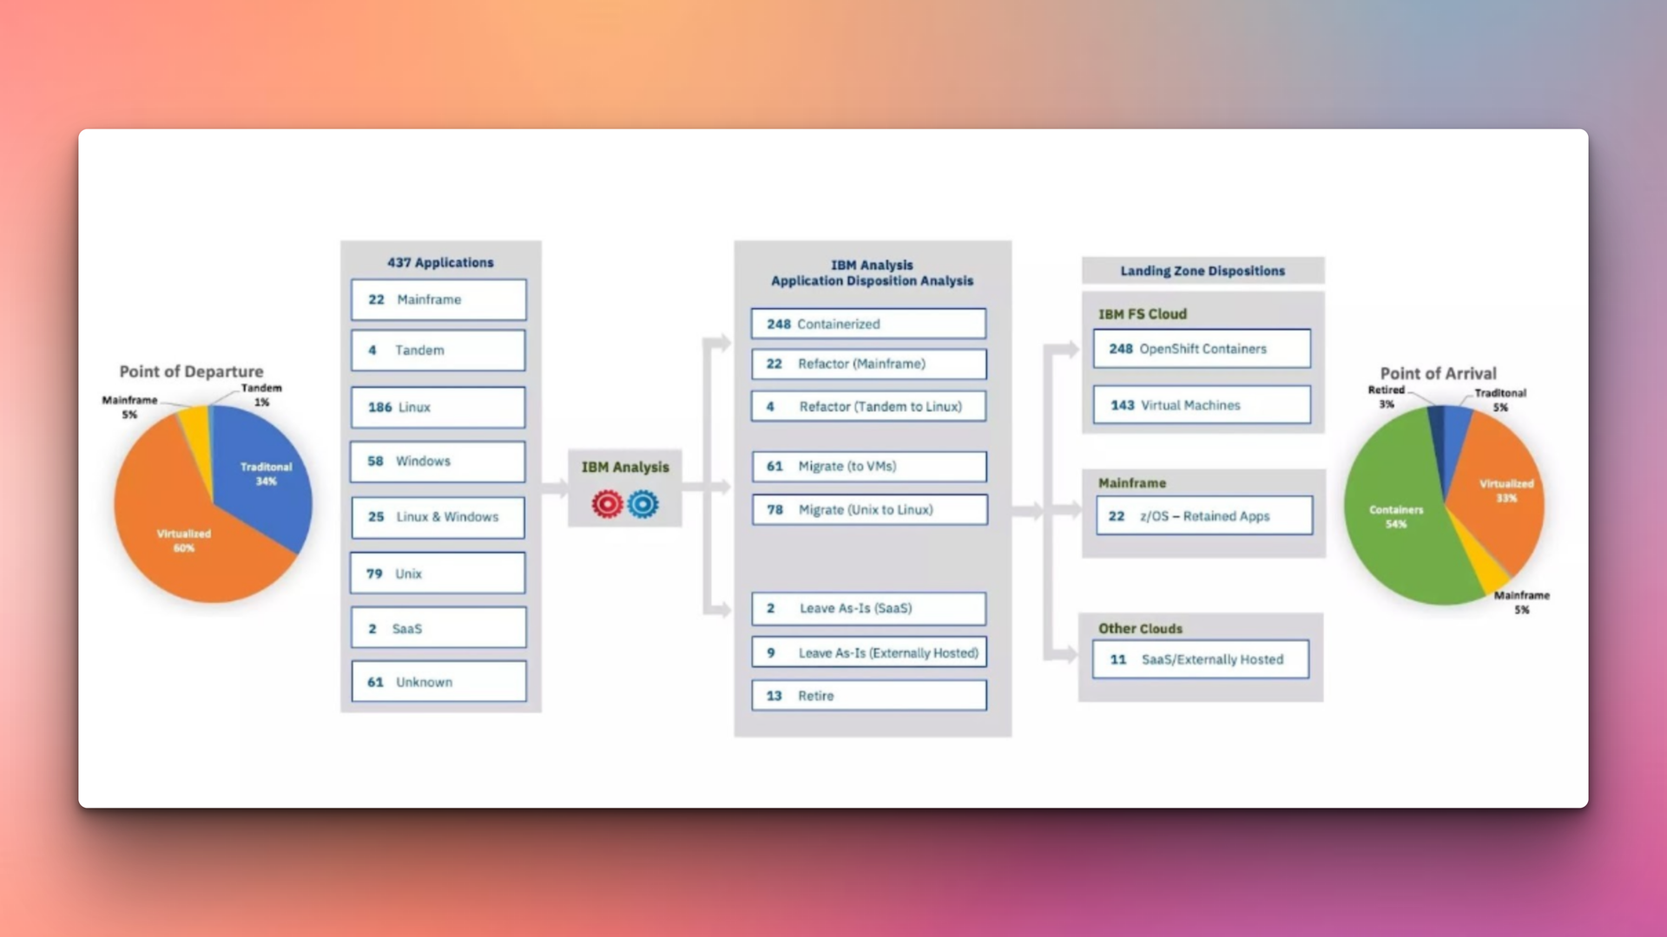Open the 22 Mainframe applications box

click(438, 299)
